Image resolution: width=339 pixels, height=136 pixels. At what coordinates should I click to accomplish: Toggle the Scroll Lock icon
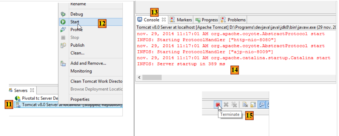(x=253, y=105)
